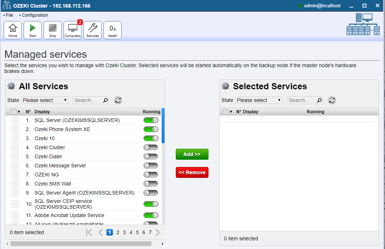The width and height of the screenshot is (385, 249).
Task: Go to page 3 of services
Action: [x=124, y=232]
